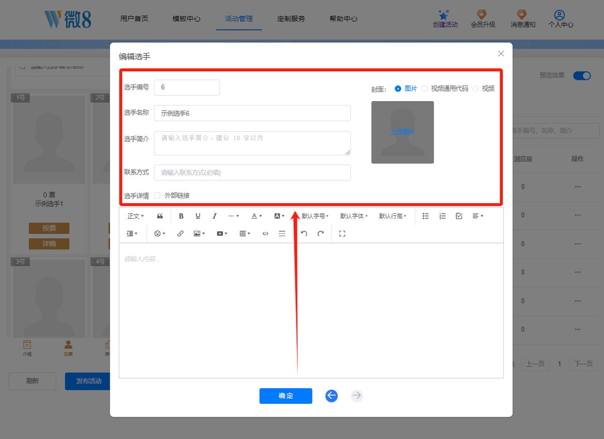Click the 确定 confirm button
The image size is (604, 439).
(x=286, y=396)
